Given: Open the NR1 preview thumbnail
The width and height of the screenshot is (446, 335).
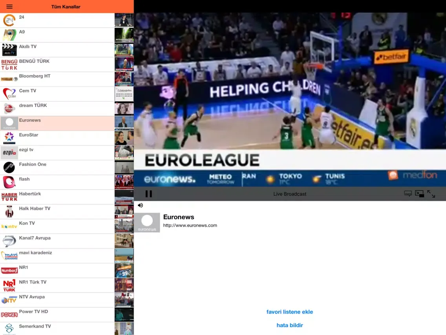Looking at the screenshot, I should point(124,271).
